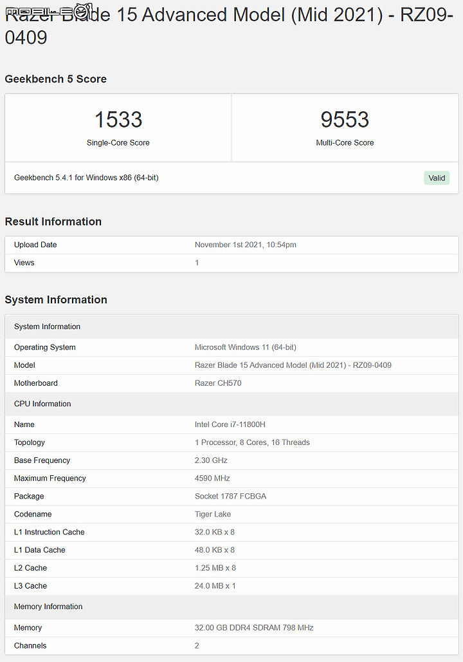Screen dimensions: 463x662
Task: Click the L1 Instruction Cache label
Action: pyautogui.click(x=50, y=533)
